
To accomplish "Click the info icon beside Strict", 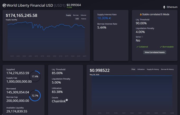I will 142,37.
